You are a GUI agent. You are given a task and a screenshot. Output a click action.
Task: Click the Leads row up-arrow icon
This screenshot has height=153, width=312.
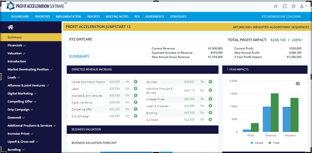[x=136, y=88]
